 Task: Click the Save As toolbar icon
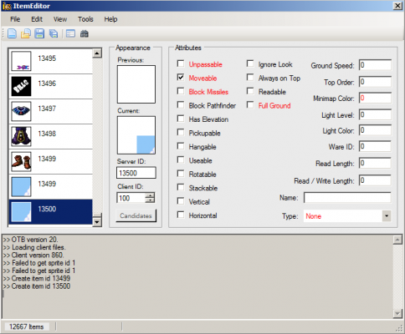point(54,33)
